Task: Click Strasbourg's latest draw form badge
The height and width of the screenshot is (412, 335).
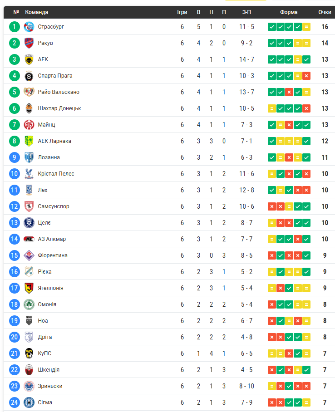Action: tap(306, 27)
